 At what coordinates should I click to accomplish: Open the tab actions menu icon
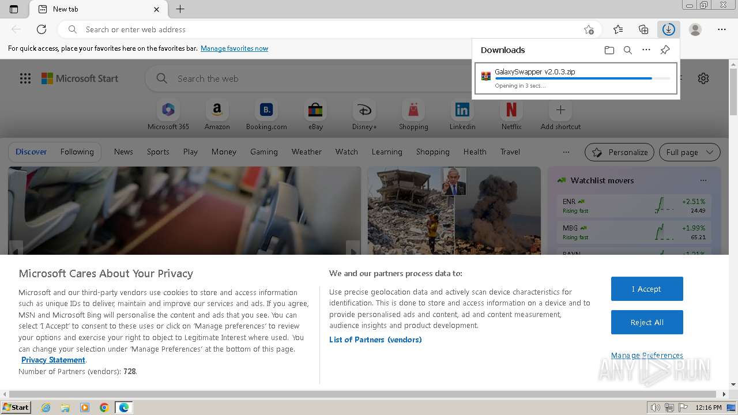14,9
